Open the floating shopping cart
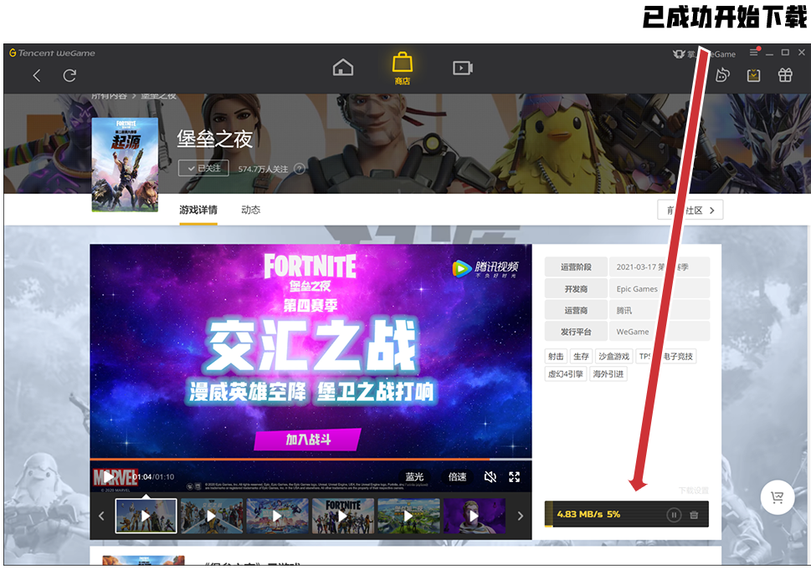This screenshot has width=811, height=569. (x=778, y=497)
